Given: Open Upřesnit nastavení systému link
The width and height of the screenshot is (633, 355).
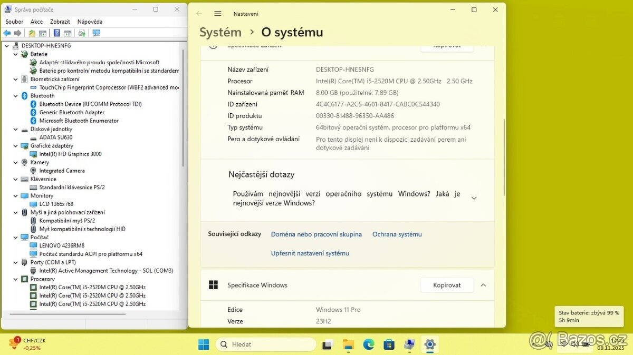Looking at the screenshot, I should coord(310,253).
